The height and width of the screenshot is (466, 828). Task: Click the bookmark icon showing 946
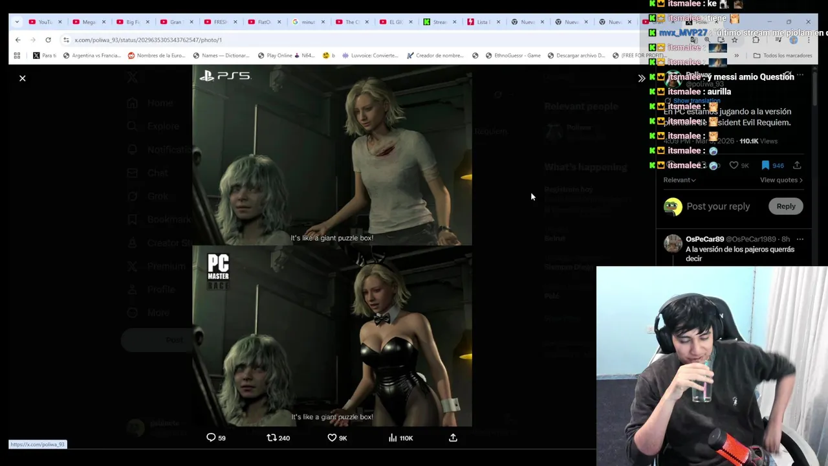[x=772, y=166]
